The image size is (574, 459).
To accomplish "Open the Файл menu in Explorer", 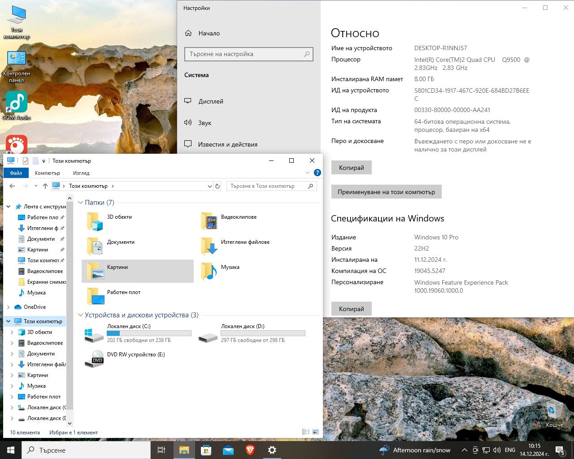I will 16,173.
